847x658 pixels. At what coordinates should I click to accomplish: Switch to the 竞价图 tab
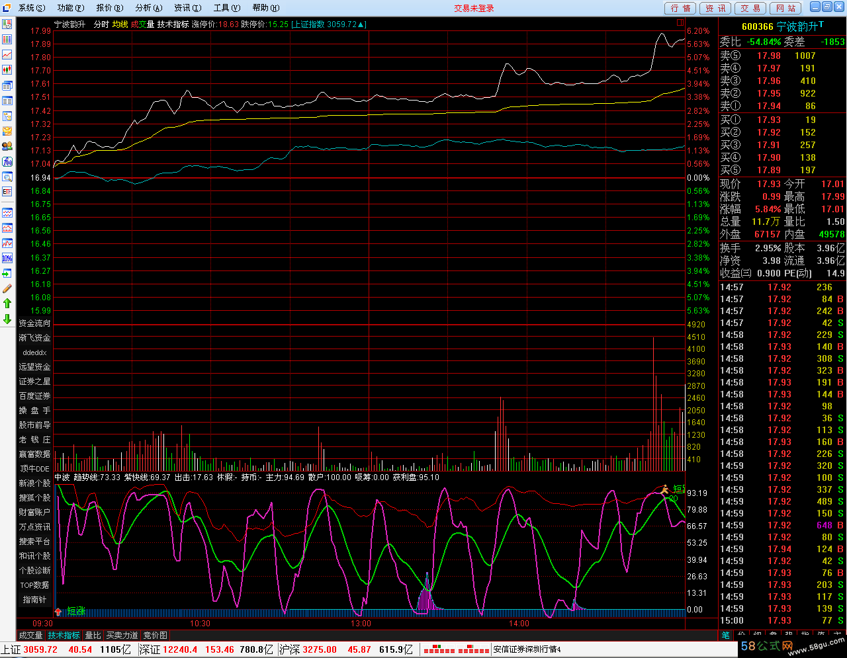156,636
